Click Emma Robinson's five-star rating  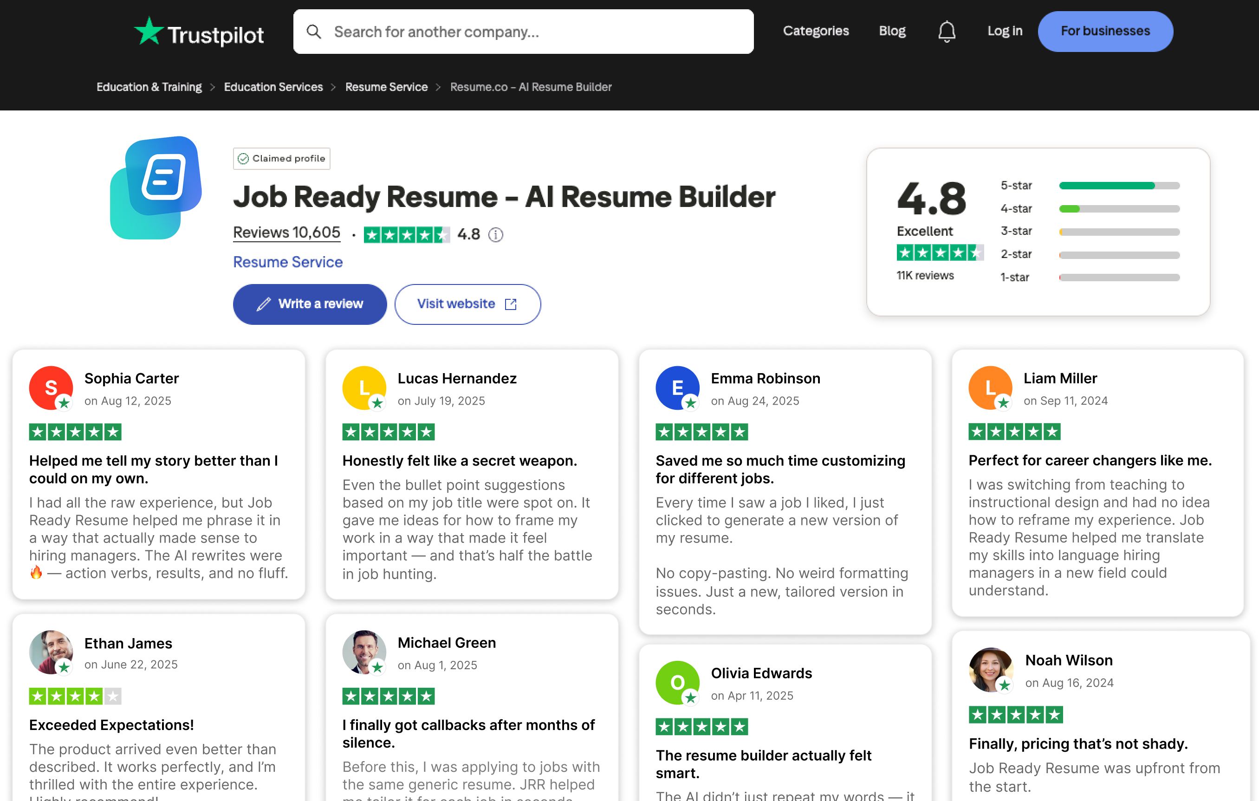[701, 432]
